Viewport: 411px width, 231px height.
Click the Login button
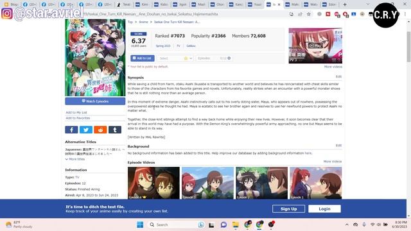[324, 209]
